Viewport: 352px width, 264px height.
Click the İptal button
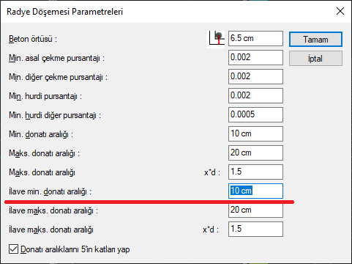pyautogui.click(x=315, y=59)
